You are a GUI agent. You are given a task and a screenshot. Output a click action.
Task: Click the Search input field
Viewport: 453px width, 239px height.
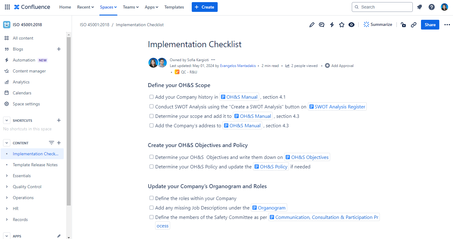[x=382, y=7]
